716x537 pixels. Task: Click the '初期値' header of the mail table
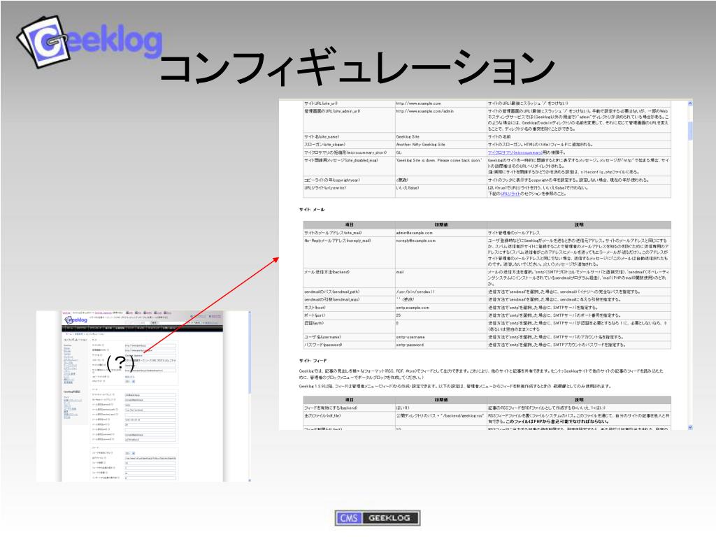441,224
